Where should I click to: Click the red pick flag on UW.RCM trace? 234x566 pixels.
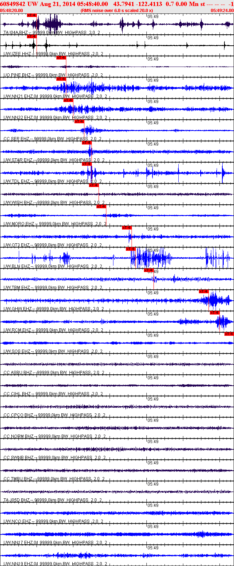pyautogui.click(x=215, y=313)
